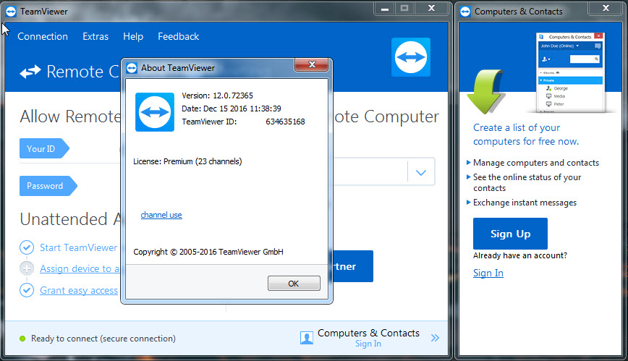Click the Version 12.0.72365 text

(217, 95)
